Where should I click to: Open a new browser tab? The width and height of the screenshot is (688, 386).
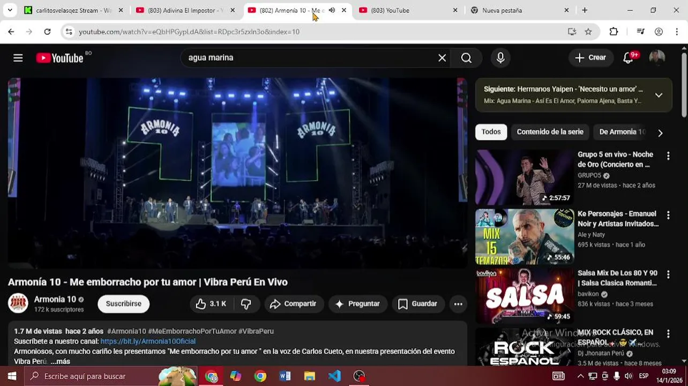pos(585,10)
